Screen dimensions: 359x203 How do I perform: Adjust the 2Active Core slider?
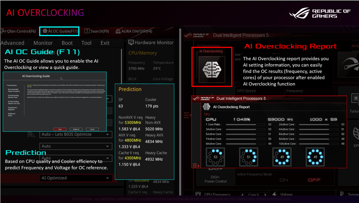click(319, 125)
